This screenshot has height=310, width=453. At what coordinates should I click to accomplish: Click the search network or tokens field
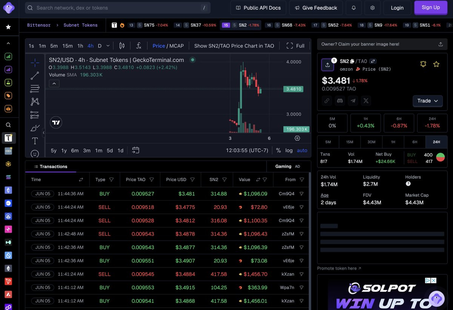point(118,8)
